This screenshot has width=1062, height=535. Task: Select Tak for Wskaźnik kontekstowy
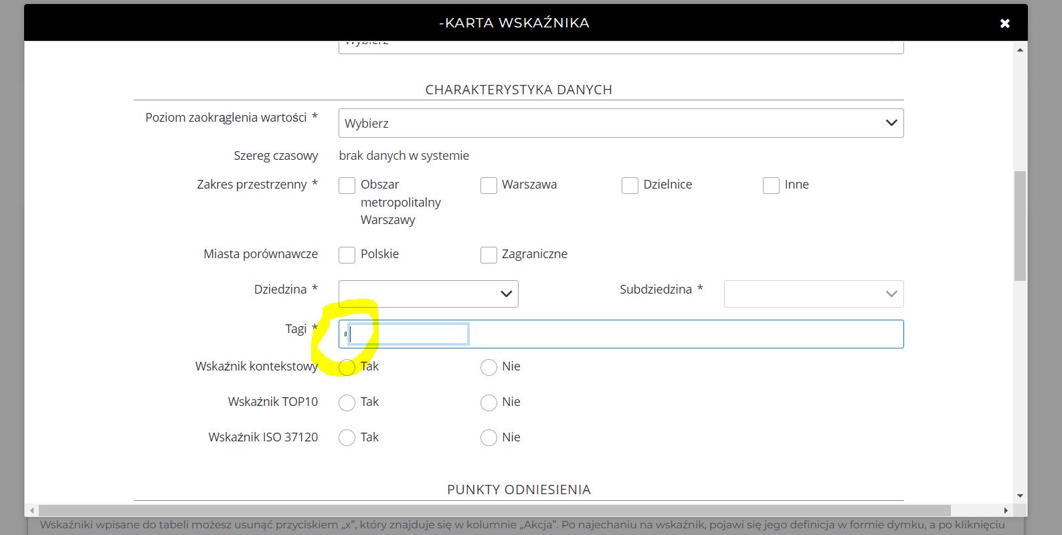347,367
